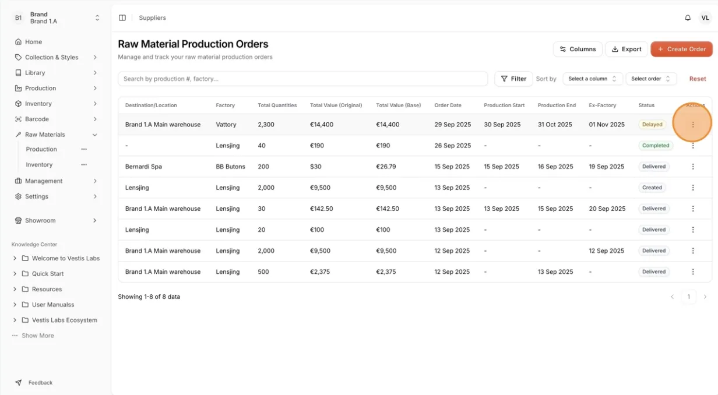Click the $30 total value cell

click(x=315, y=167)
